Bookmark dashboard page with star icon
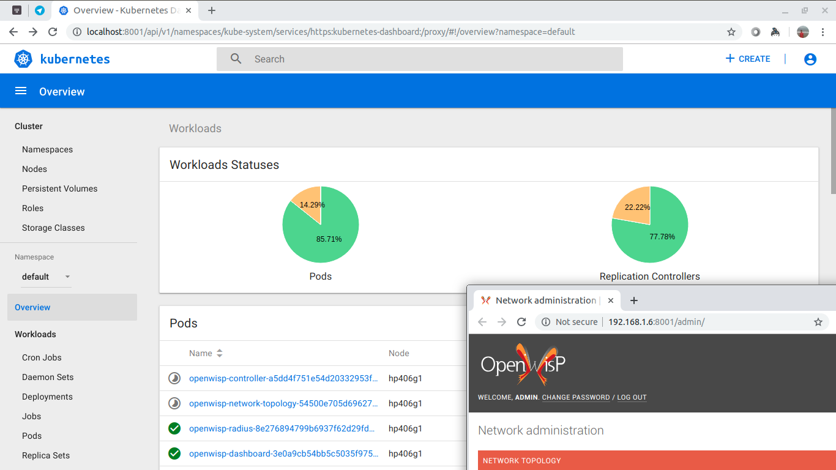836x470 pixels. tap(731, 32)
